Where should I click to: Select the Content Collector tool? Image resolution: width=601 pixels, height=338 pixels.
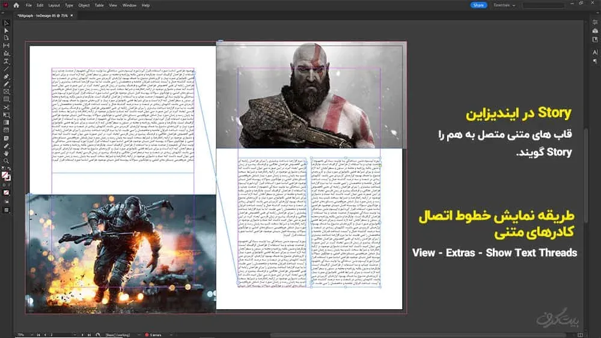(6, 53)
